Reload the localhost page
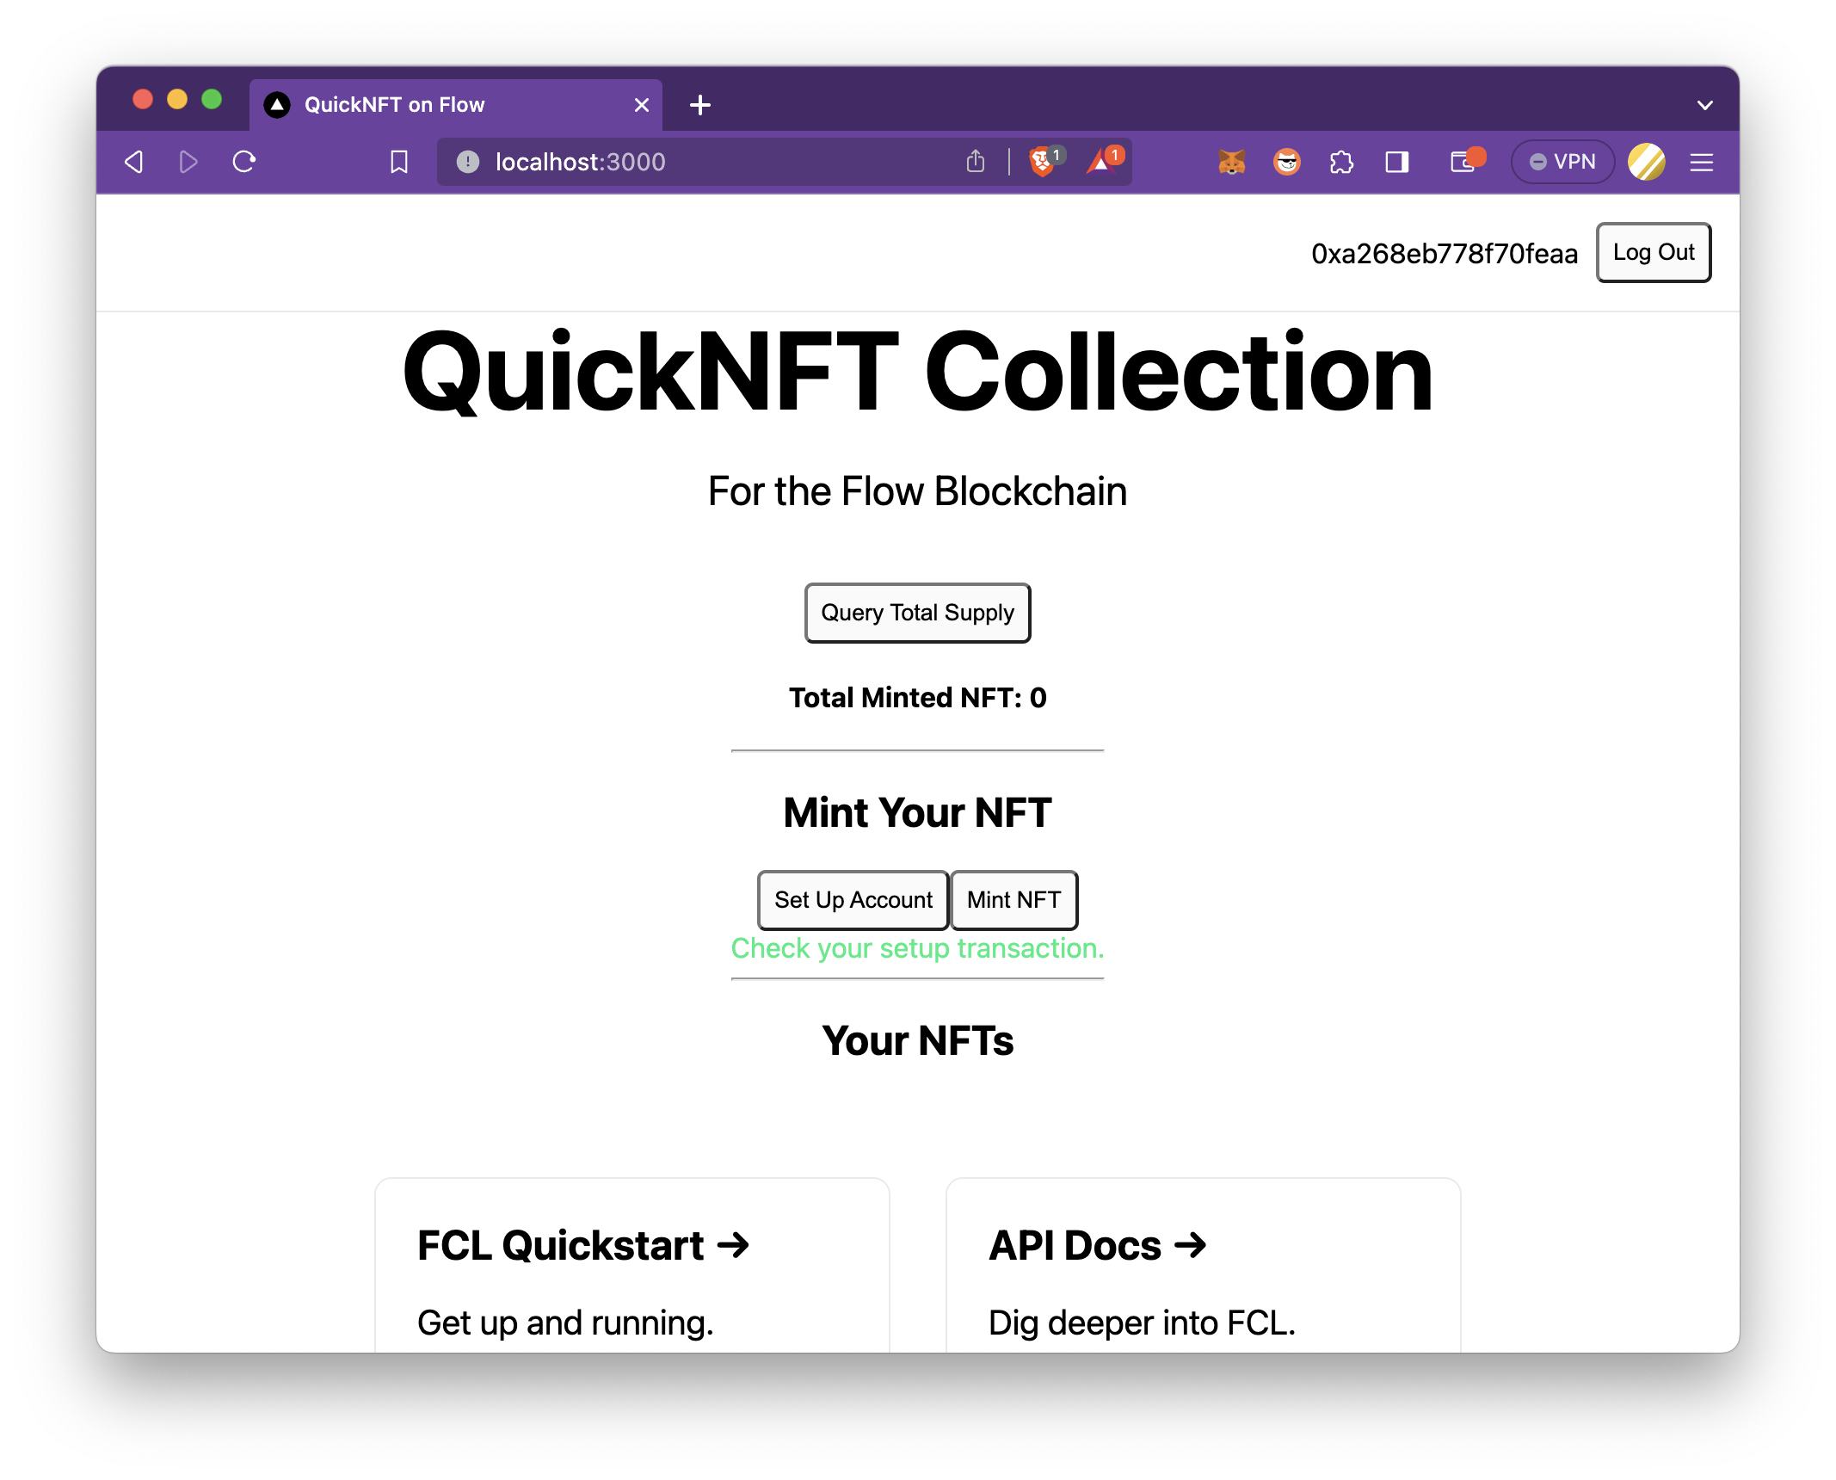The image size is (1836, 1480). [244, 162]
